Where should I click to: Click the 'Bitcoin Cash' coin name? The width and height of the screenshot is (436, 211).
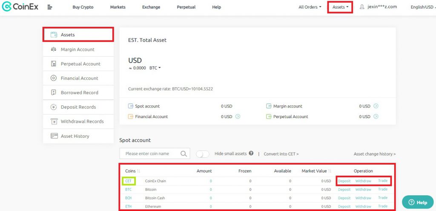pyautogui.click(x=155, y=198)
